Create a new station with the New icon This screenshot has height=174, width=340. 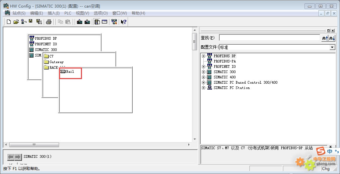tap(9, 22)
